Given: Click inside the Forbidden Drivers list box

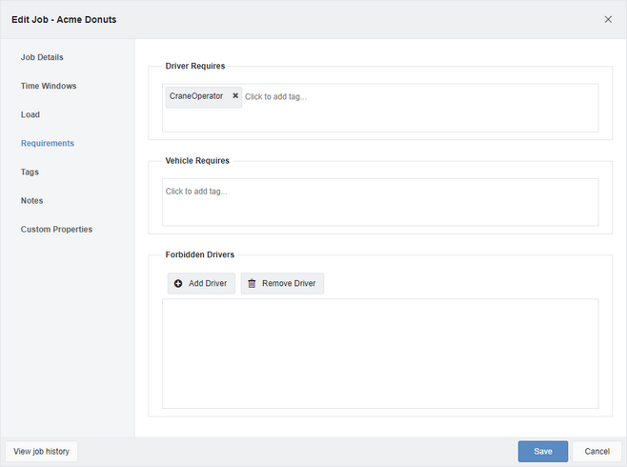Looking at the screenshot, I should pos(380,353).
